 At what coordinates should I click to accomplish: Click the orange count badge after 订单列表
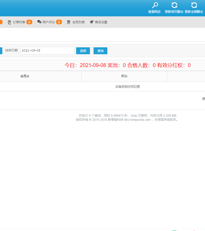(29, 22)
